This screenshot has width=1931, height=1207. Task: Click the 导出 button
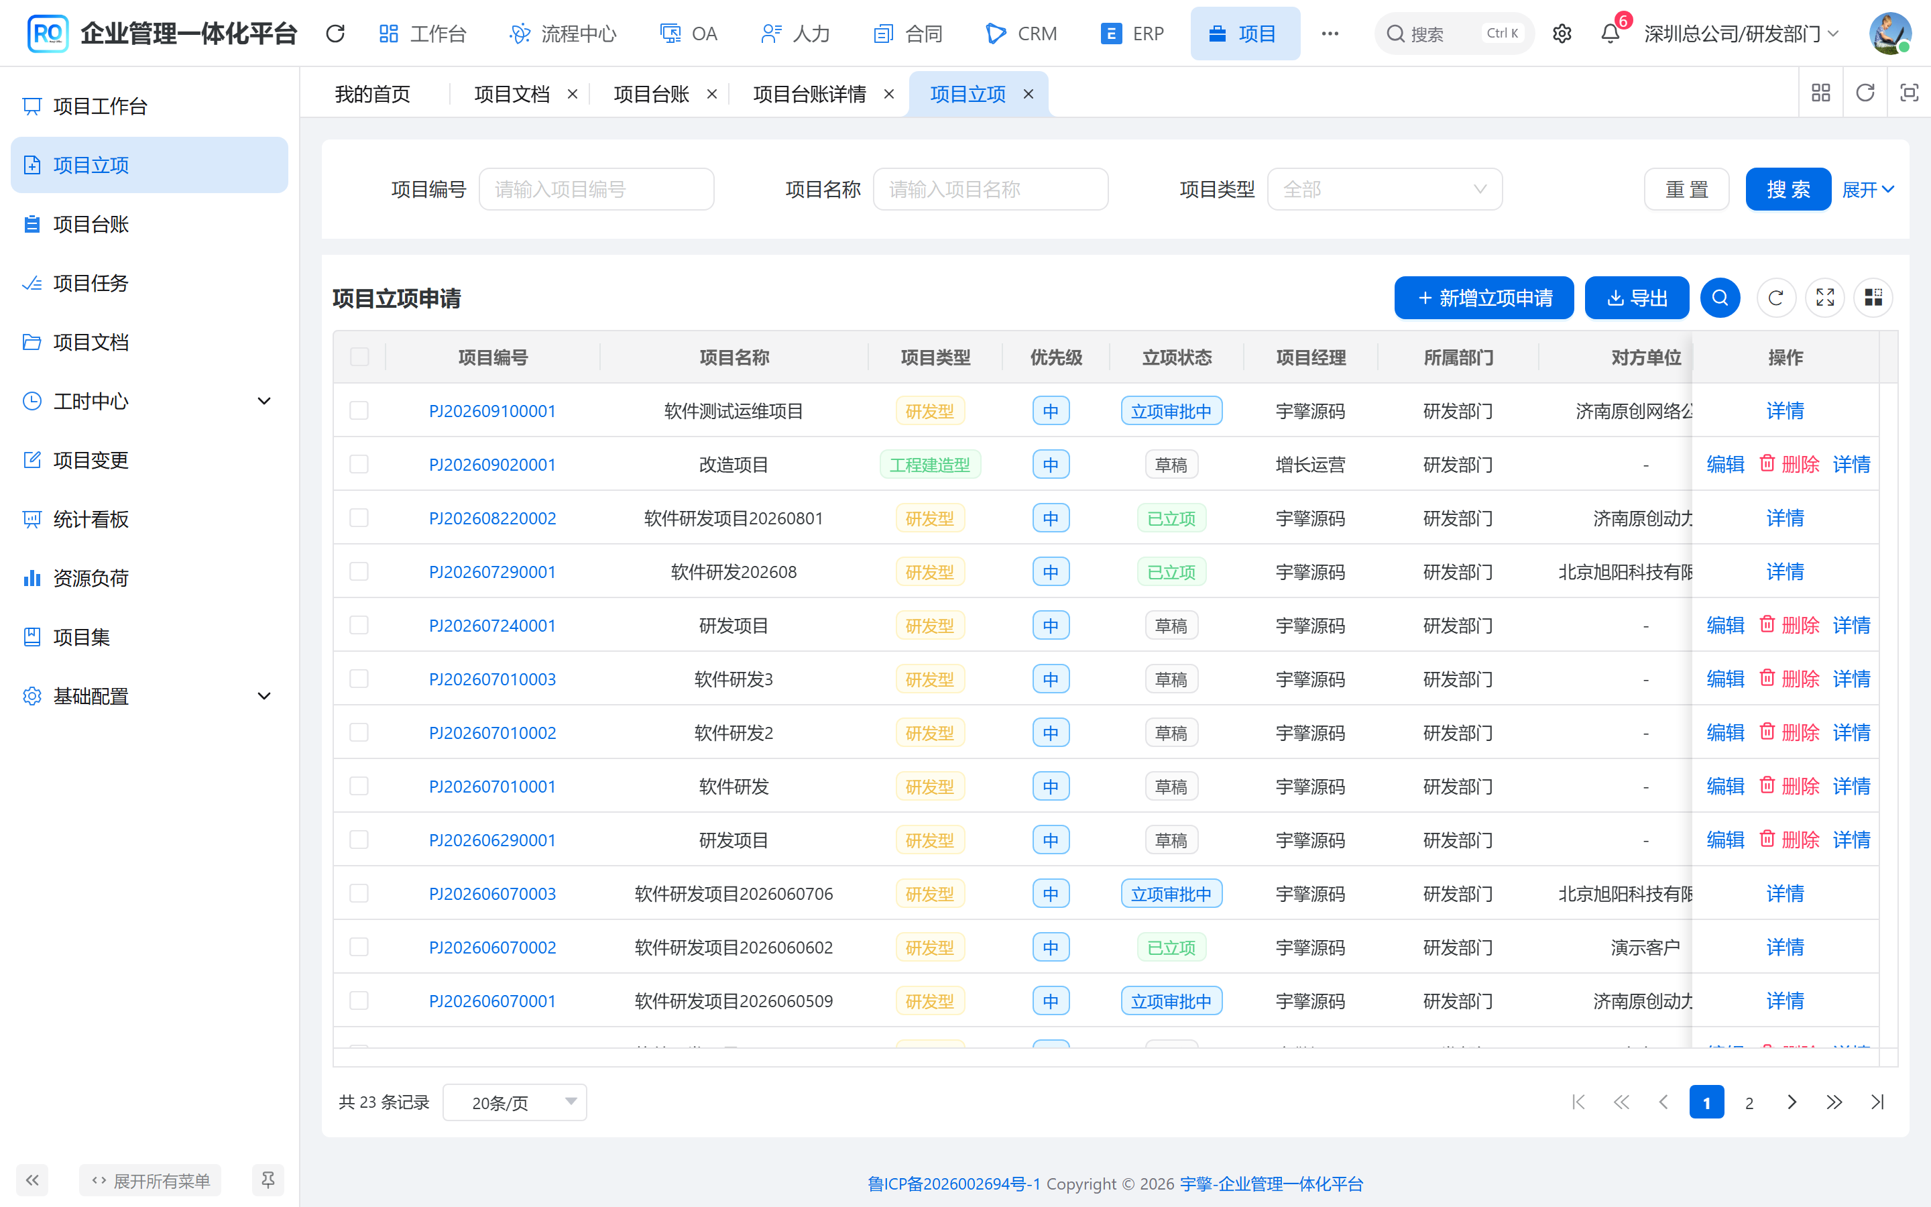(1637, 298)
